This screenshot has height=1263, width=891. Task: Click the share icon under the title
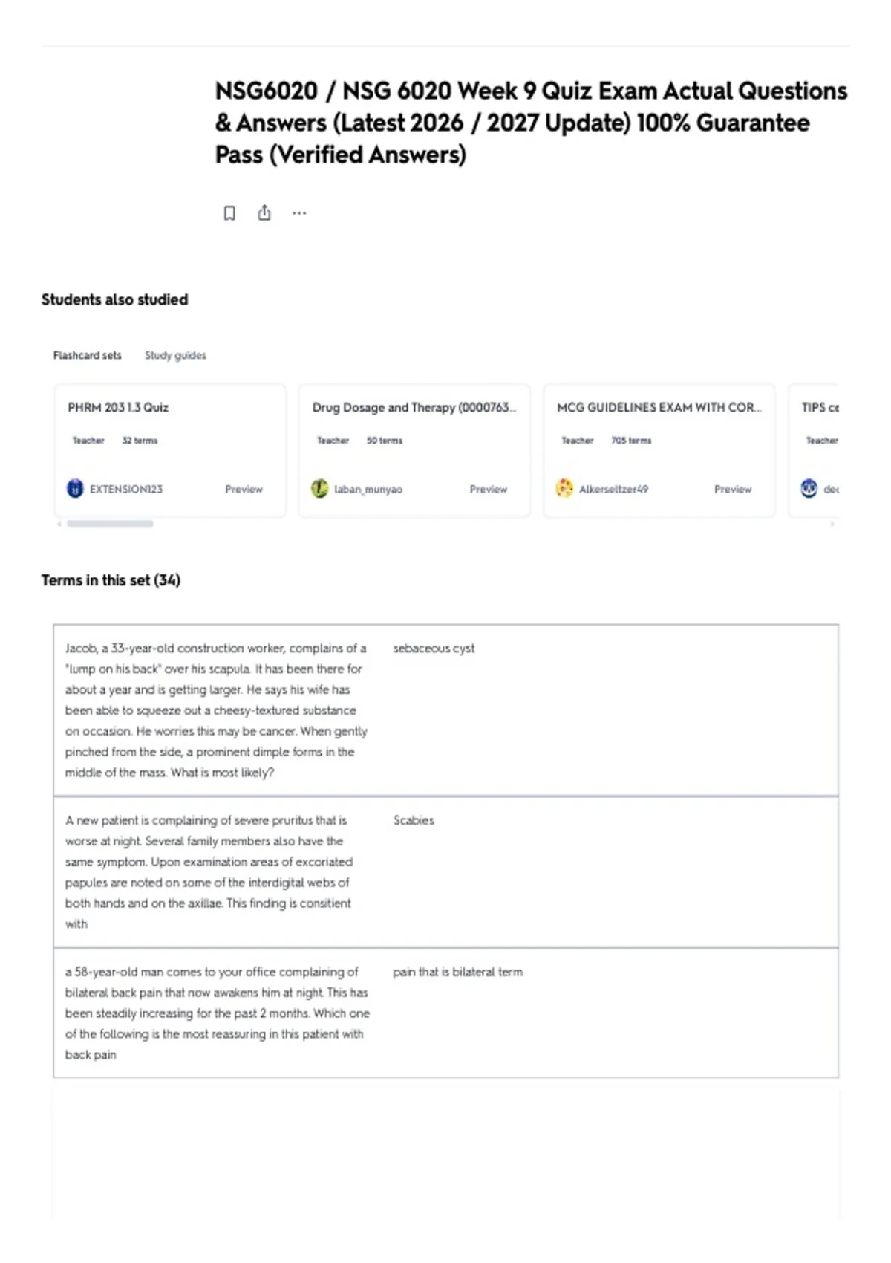264,213
